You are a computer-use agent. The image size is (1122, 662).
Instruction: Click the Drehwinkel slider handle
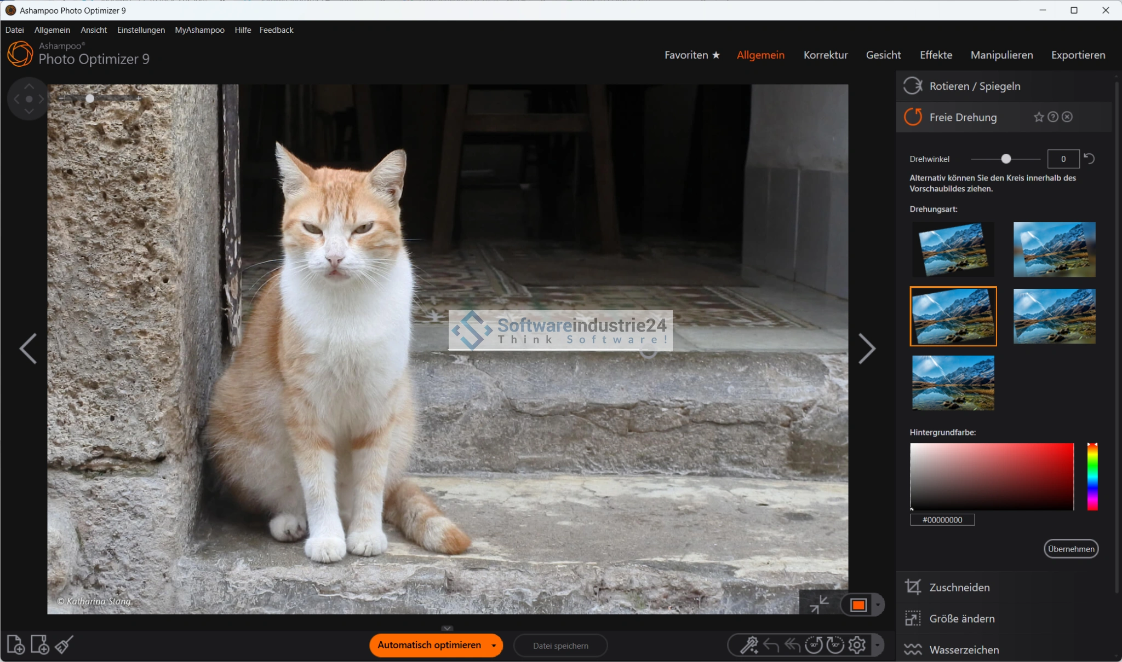pyautogui.click(x=1006, y=159)
